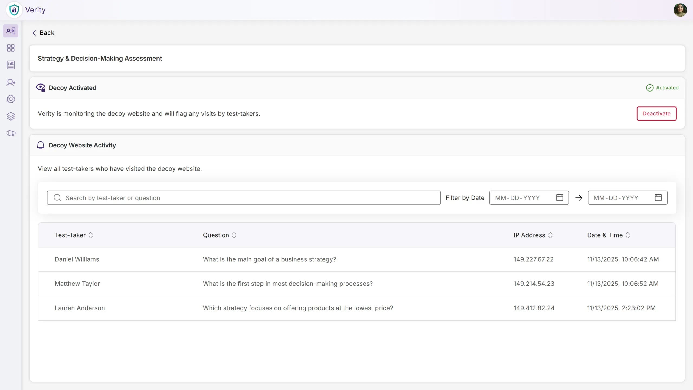693x390 pixels.
Task: Sort table by IP Address column
Action: 550,235
